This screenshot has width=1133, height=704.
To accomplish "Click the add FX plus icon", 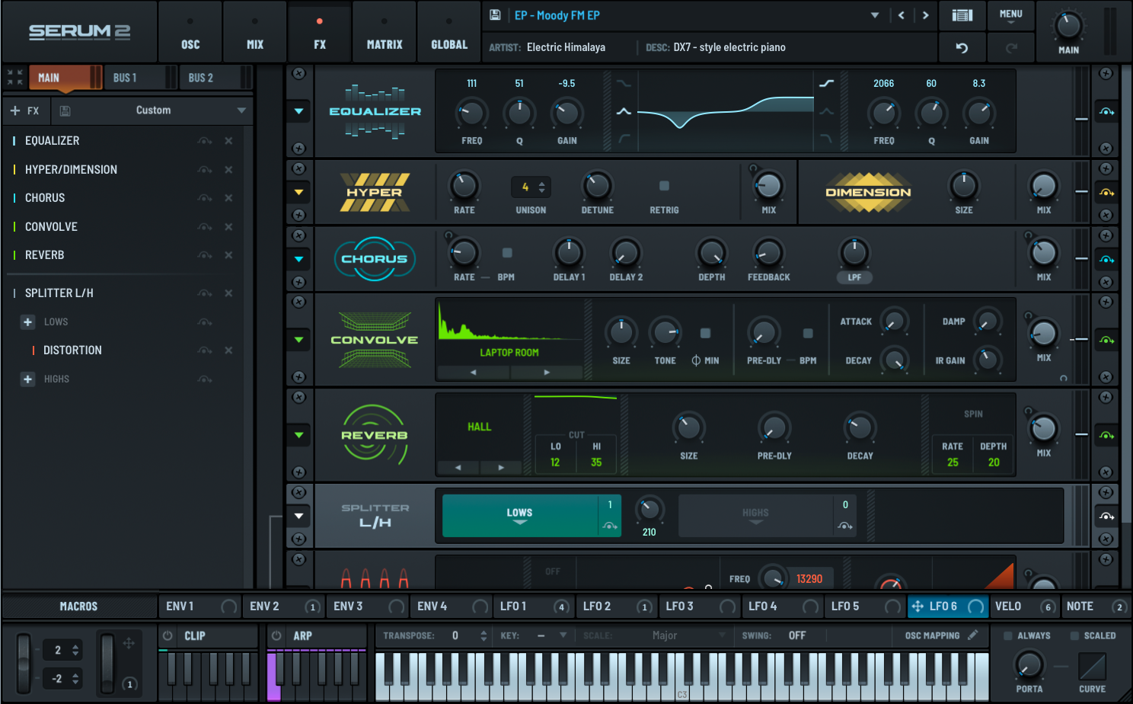I will [x=15, y=110].
